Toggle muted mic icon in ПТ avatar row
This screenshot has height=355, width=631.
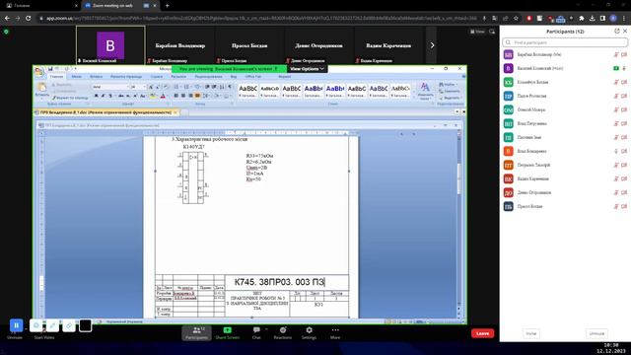pos(615,165)
